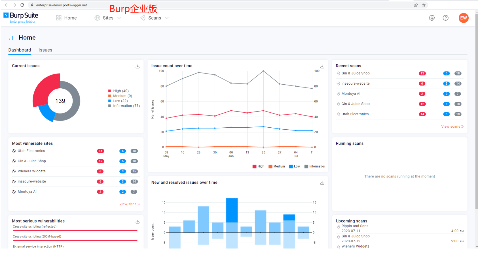Bookmark this page with the star icon
The height and width of the screenshot is (255, 478).
(x=424, y=5)
